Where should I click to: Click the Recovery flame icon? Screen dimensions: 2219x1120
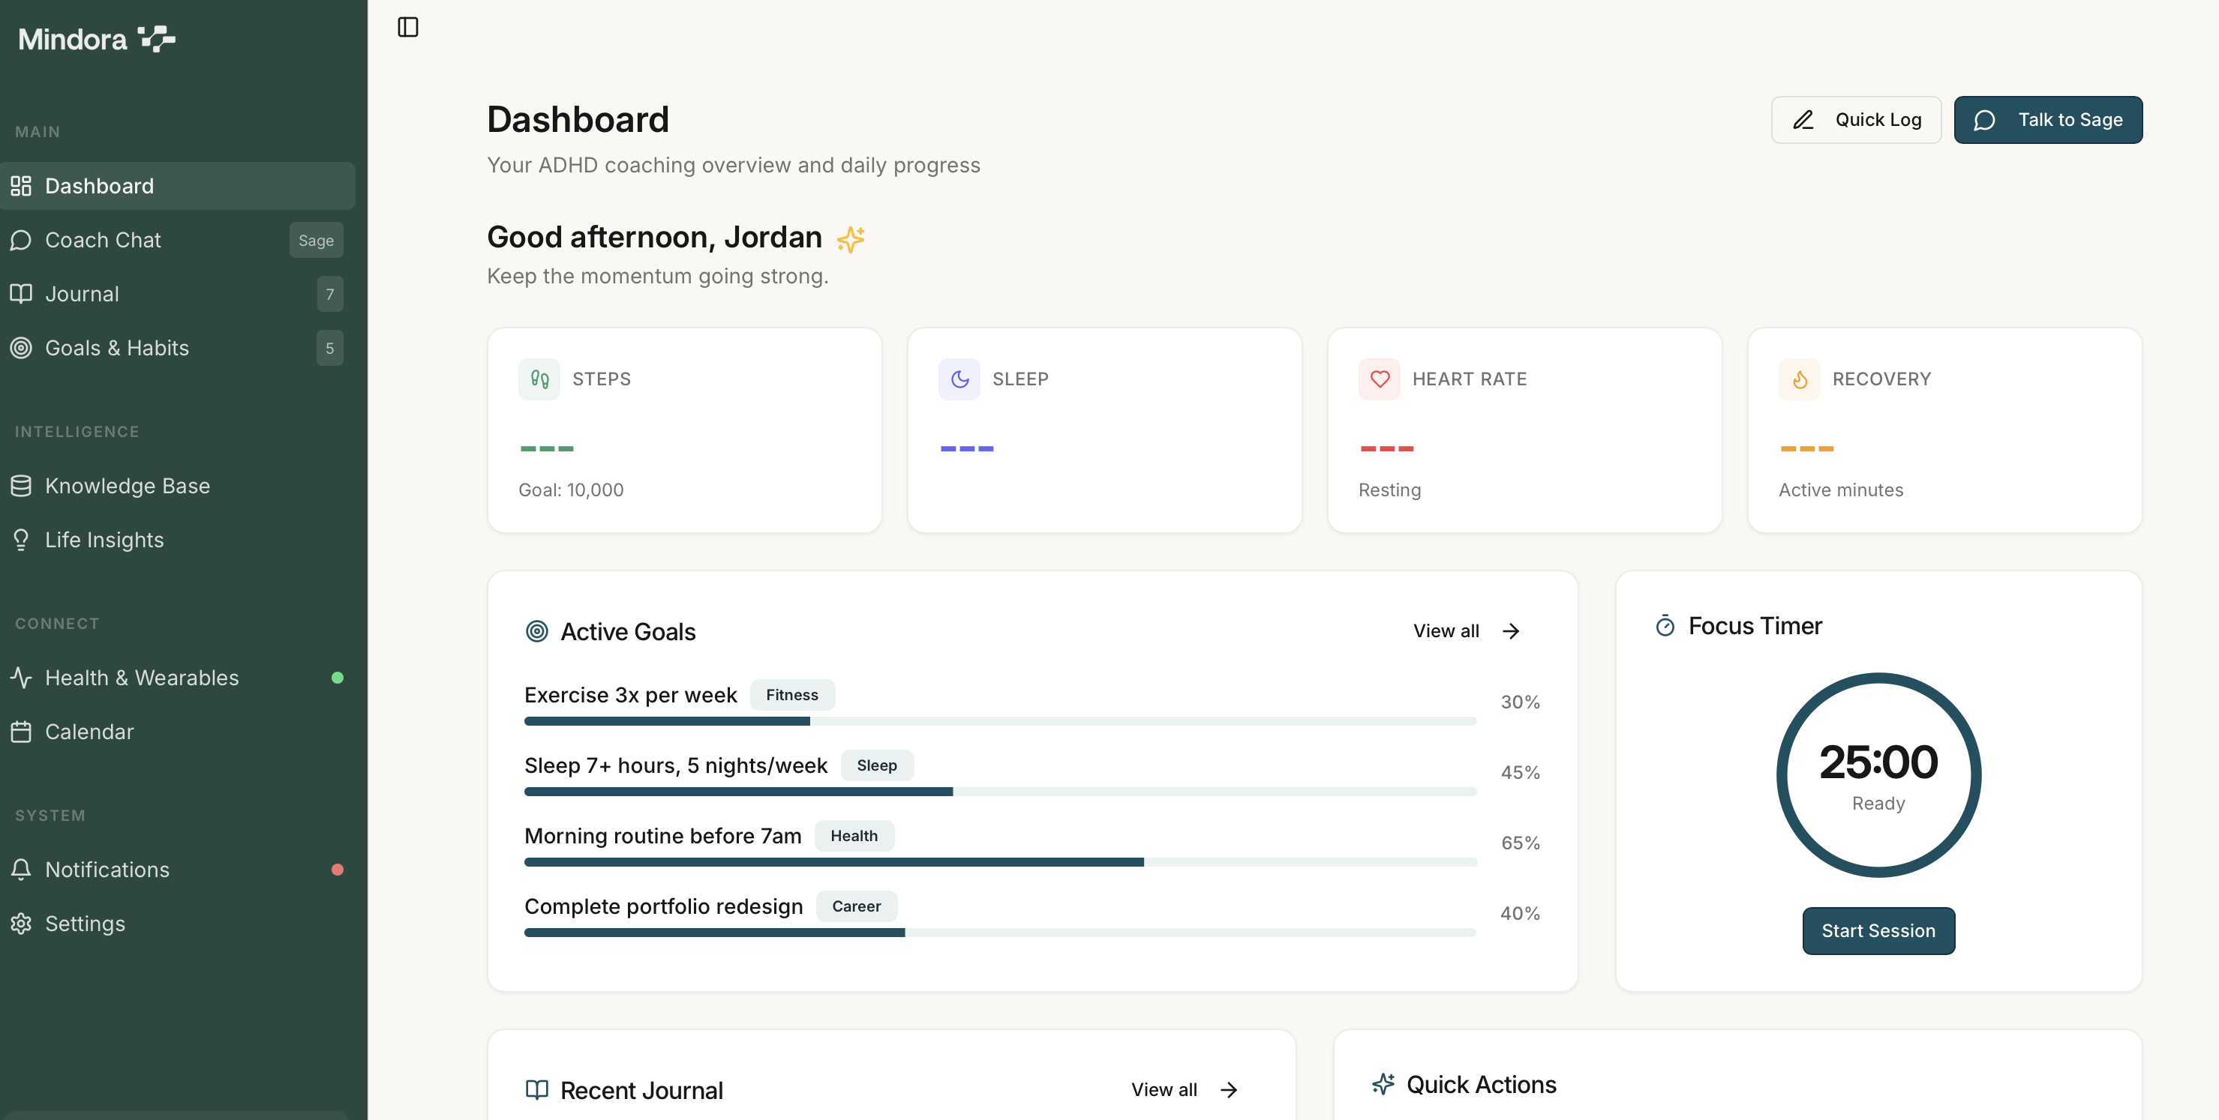tap(1800, 379)
